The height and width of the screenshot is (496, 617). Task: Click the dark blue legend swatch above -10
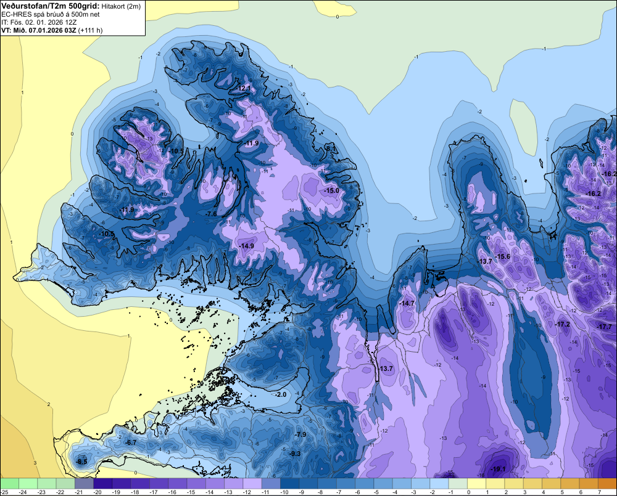(289, 483)
